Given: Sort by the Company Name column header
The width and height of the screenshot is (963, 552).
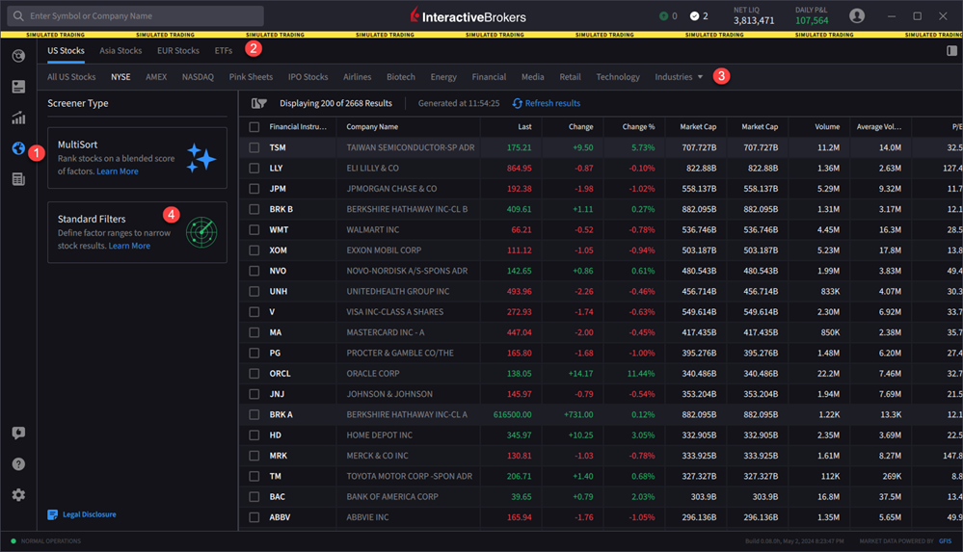Looking at the screenshot, I should coord(372,127).
